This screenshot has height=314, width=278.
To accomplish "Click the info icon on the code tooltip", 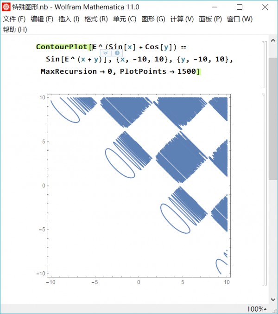I will coord(117,53).
